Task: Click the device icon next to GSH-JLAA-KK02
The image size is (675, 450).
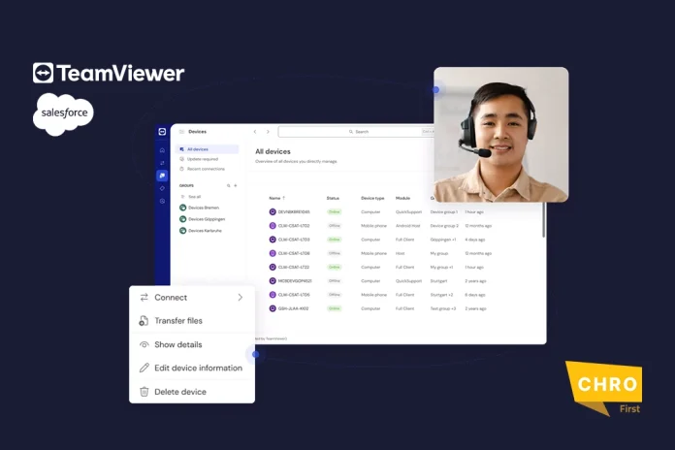Action: 273,308
